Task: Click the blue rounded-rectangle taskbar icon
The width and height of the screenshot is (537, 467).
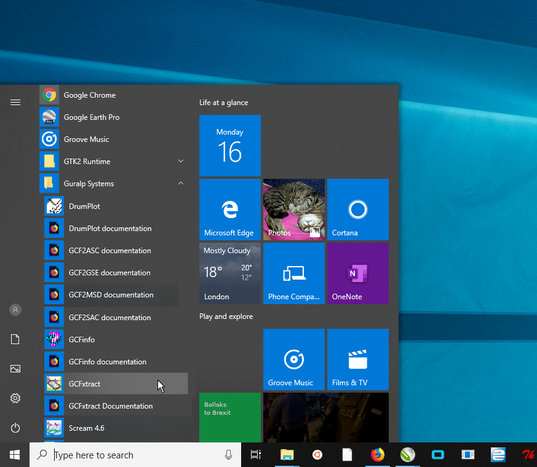Action: click(438, 455)
